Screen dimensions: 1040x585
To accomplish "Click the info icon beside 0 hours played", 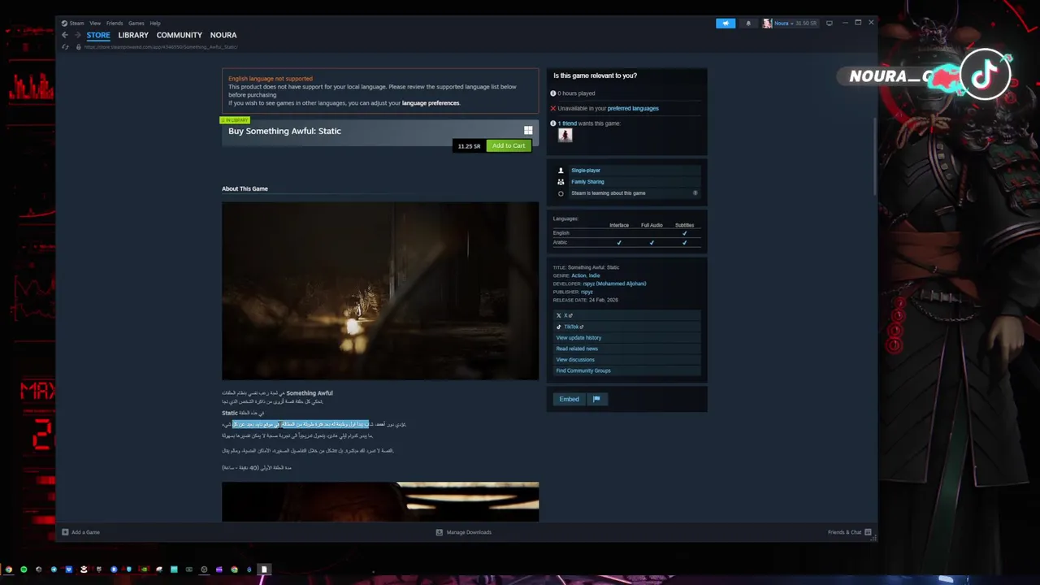I will click(x=553, y=93).
